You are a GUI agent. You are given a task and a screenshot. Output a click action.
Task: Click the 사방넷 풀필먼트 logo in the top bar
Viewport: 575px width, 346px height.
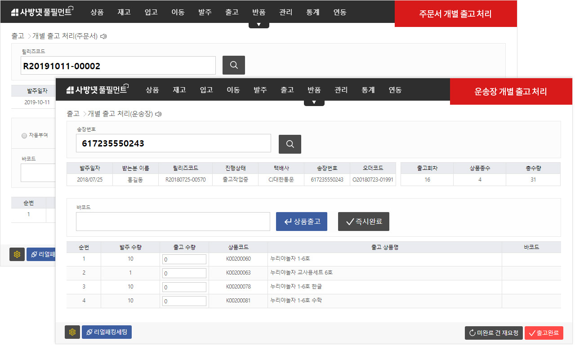pyautogui.click(x=42, y=12)
